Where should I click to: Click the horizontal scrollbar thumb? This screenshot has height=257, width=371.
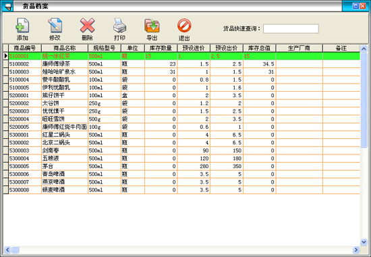(x=15, y=250)
